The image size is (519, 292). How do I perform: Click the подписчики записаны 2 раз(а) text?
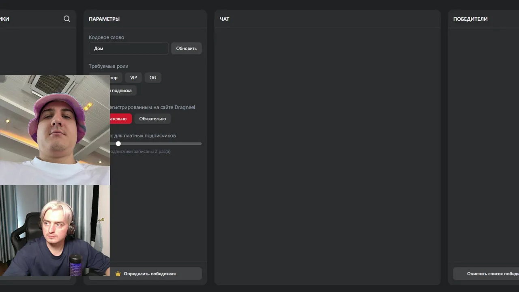(x=140, y=152)
